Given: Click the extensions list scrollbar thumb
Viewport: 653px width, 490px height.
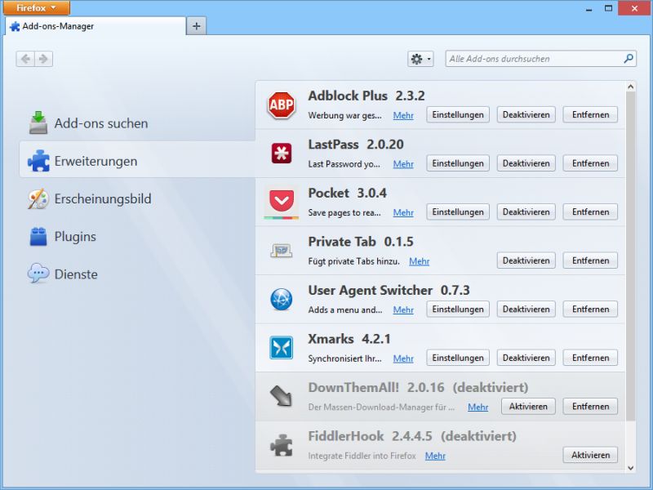Looking at the screenshot, I should click(x=630, y=256).
